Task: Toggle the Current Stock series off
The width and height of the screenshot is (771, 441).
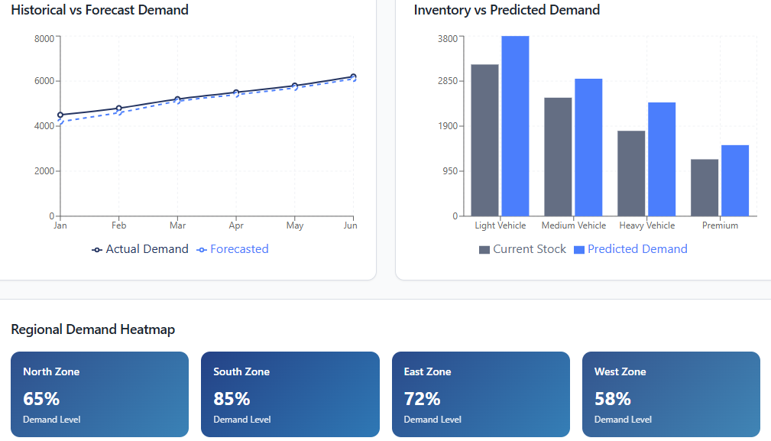Action: (522, 249)
